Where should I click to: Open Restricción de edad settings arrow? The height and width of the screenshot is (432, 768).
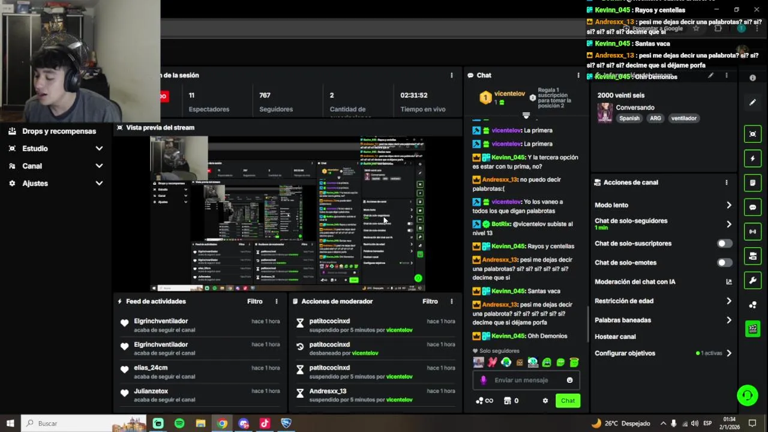(728, 301)
